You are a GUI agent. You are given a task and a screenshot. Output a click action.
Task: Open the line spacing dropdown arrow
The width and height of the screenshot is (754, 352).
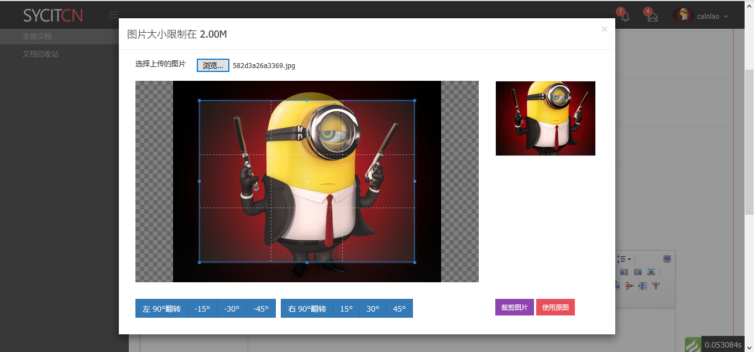point(629,259)
